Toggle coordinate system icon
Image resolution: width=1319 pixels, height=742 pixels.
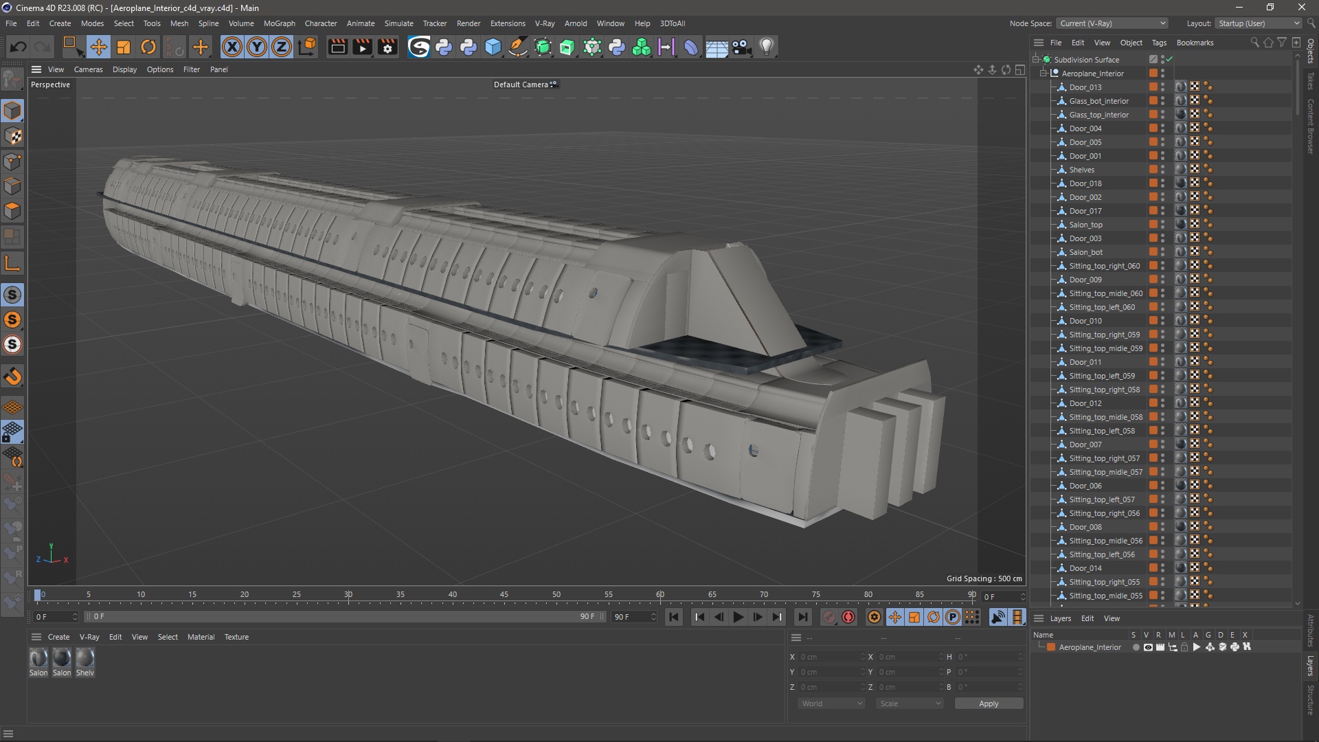308,47
